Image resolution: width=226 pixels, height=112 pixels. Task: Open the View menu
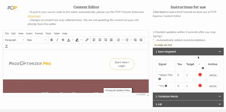(21, 33)
